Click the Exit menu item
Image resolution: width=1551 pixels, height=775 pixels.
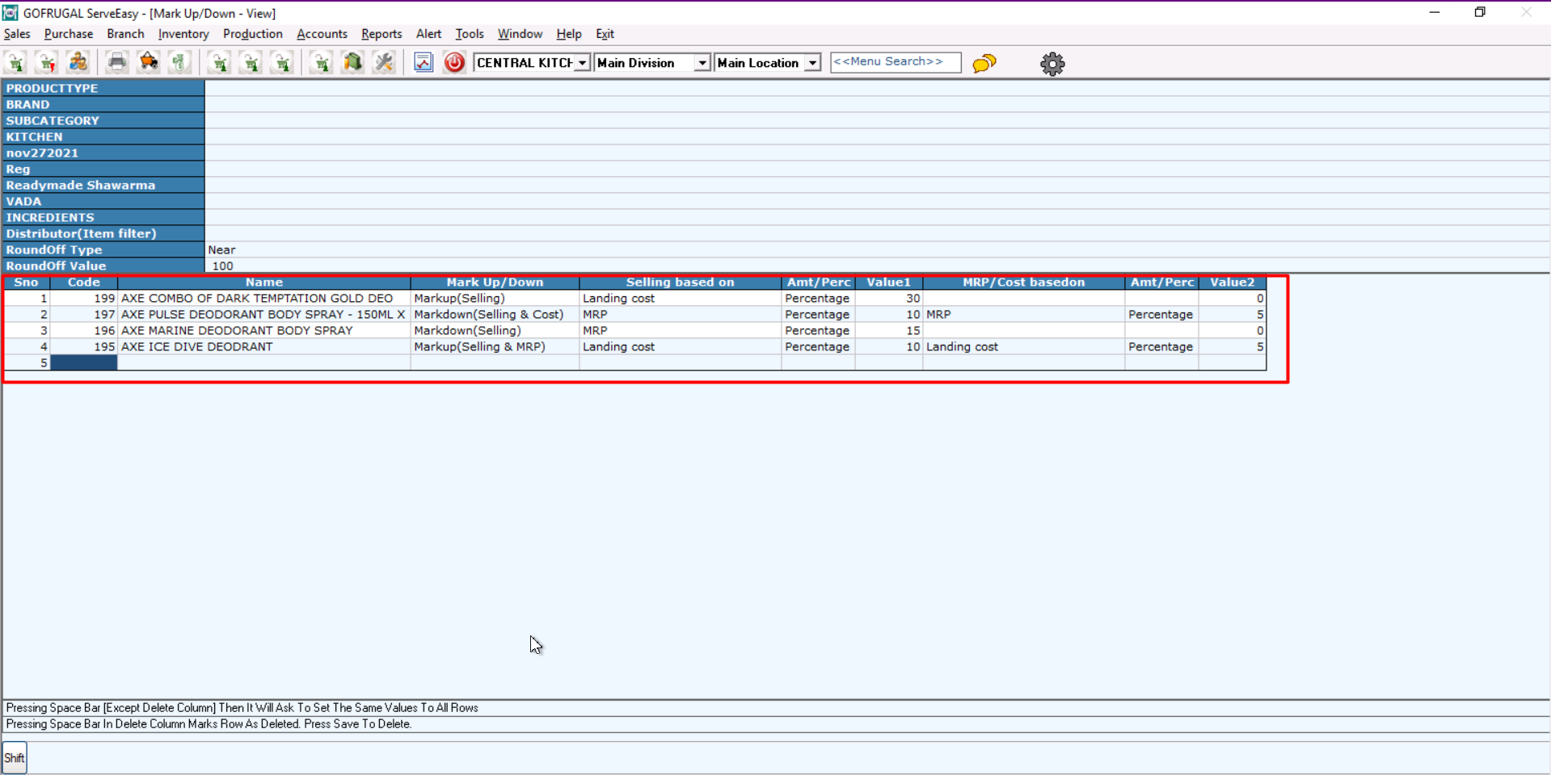point(605,34)
